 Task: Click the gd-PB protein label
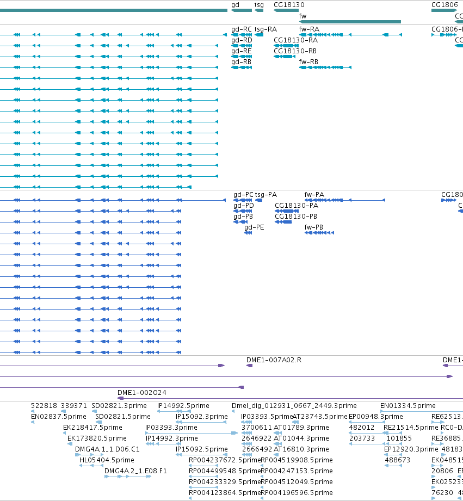pos(243,217)
